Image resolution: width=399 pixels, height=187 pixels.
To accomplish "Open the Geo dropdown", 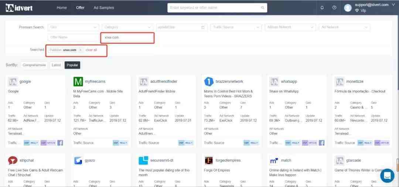I will click(73, 27).
